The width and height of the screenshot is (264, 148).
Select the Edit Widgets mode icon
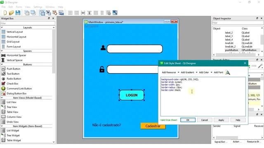pyautogui.click(x=42, y=13)
